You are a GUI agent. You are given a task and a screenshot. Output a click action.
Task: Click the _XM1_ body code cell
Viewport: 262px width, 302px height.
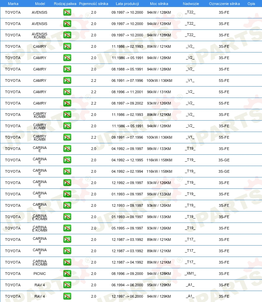(x=190, y=274)
